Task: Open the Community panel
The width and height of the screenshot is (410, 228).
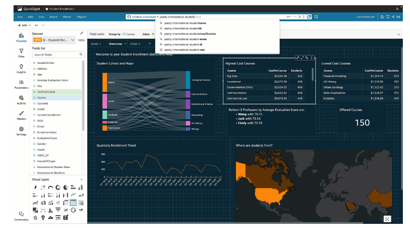Action: (x=21, y=216)
